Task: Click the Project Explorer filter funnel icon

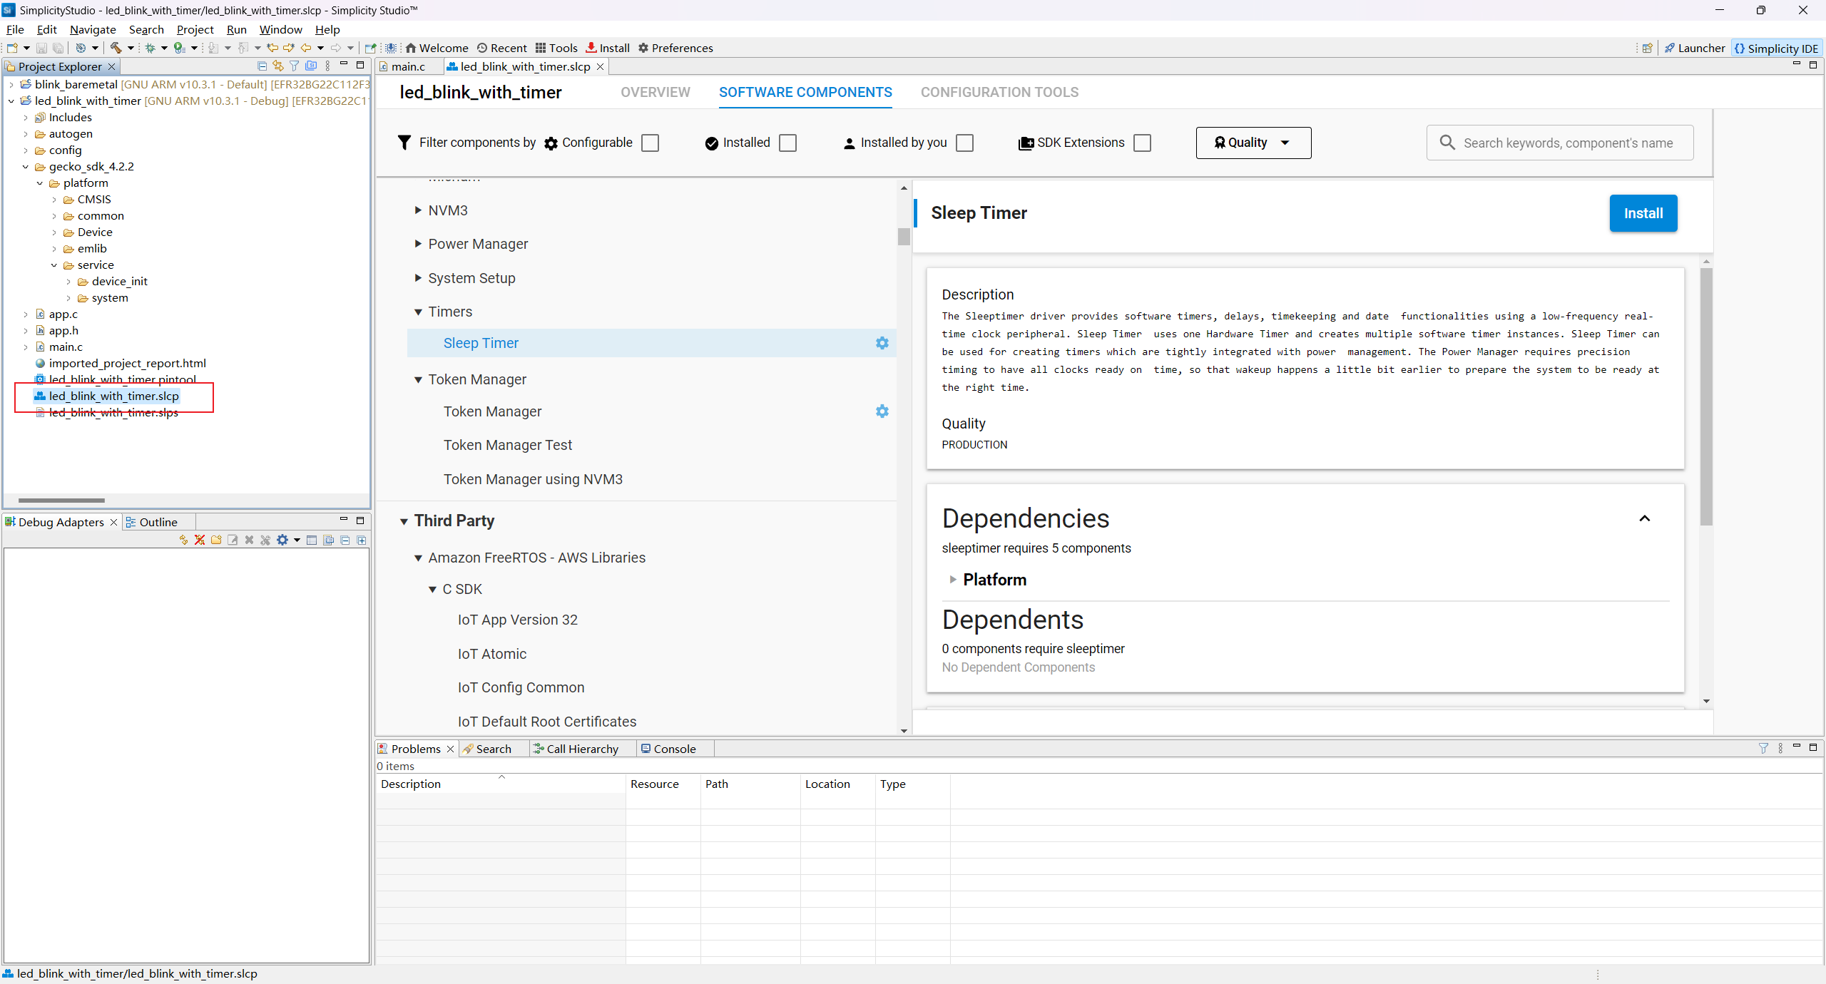Action: 295,66
